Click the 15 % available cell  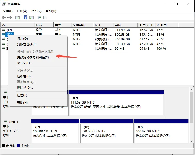(160, 30)
